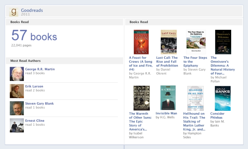The image size is (248, 149).
Task: Click the Most Read Authors heading
Action: pos(26,61)
